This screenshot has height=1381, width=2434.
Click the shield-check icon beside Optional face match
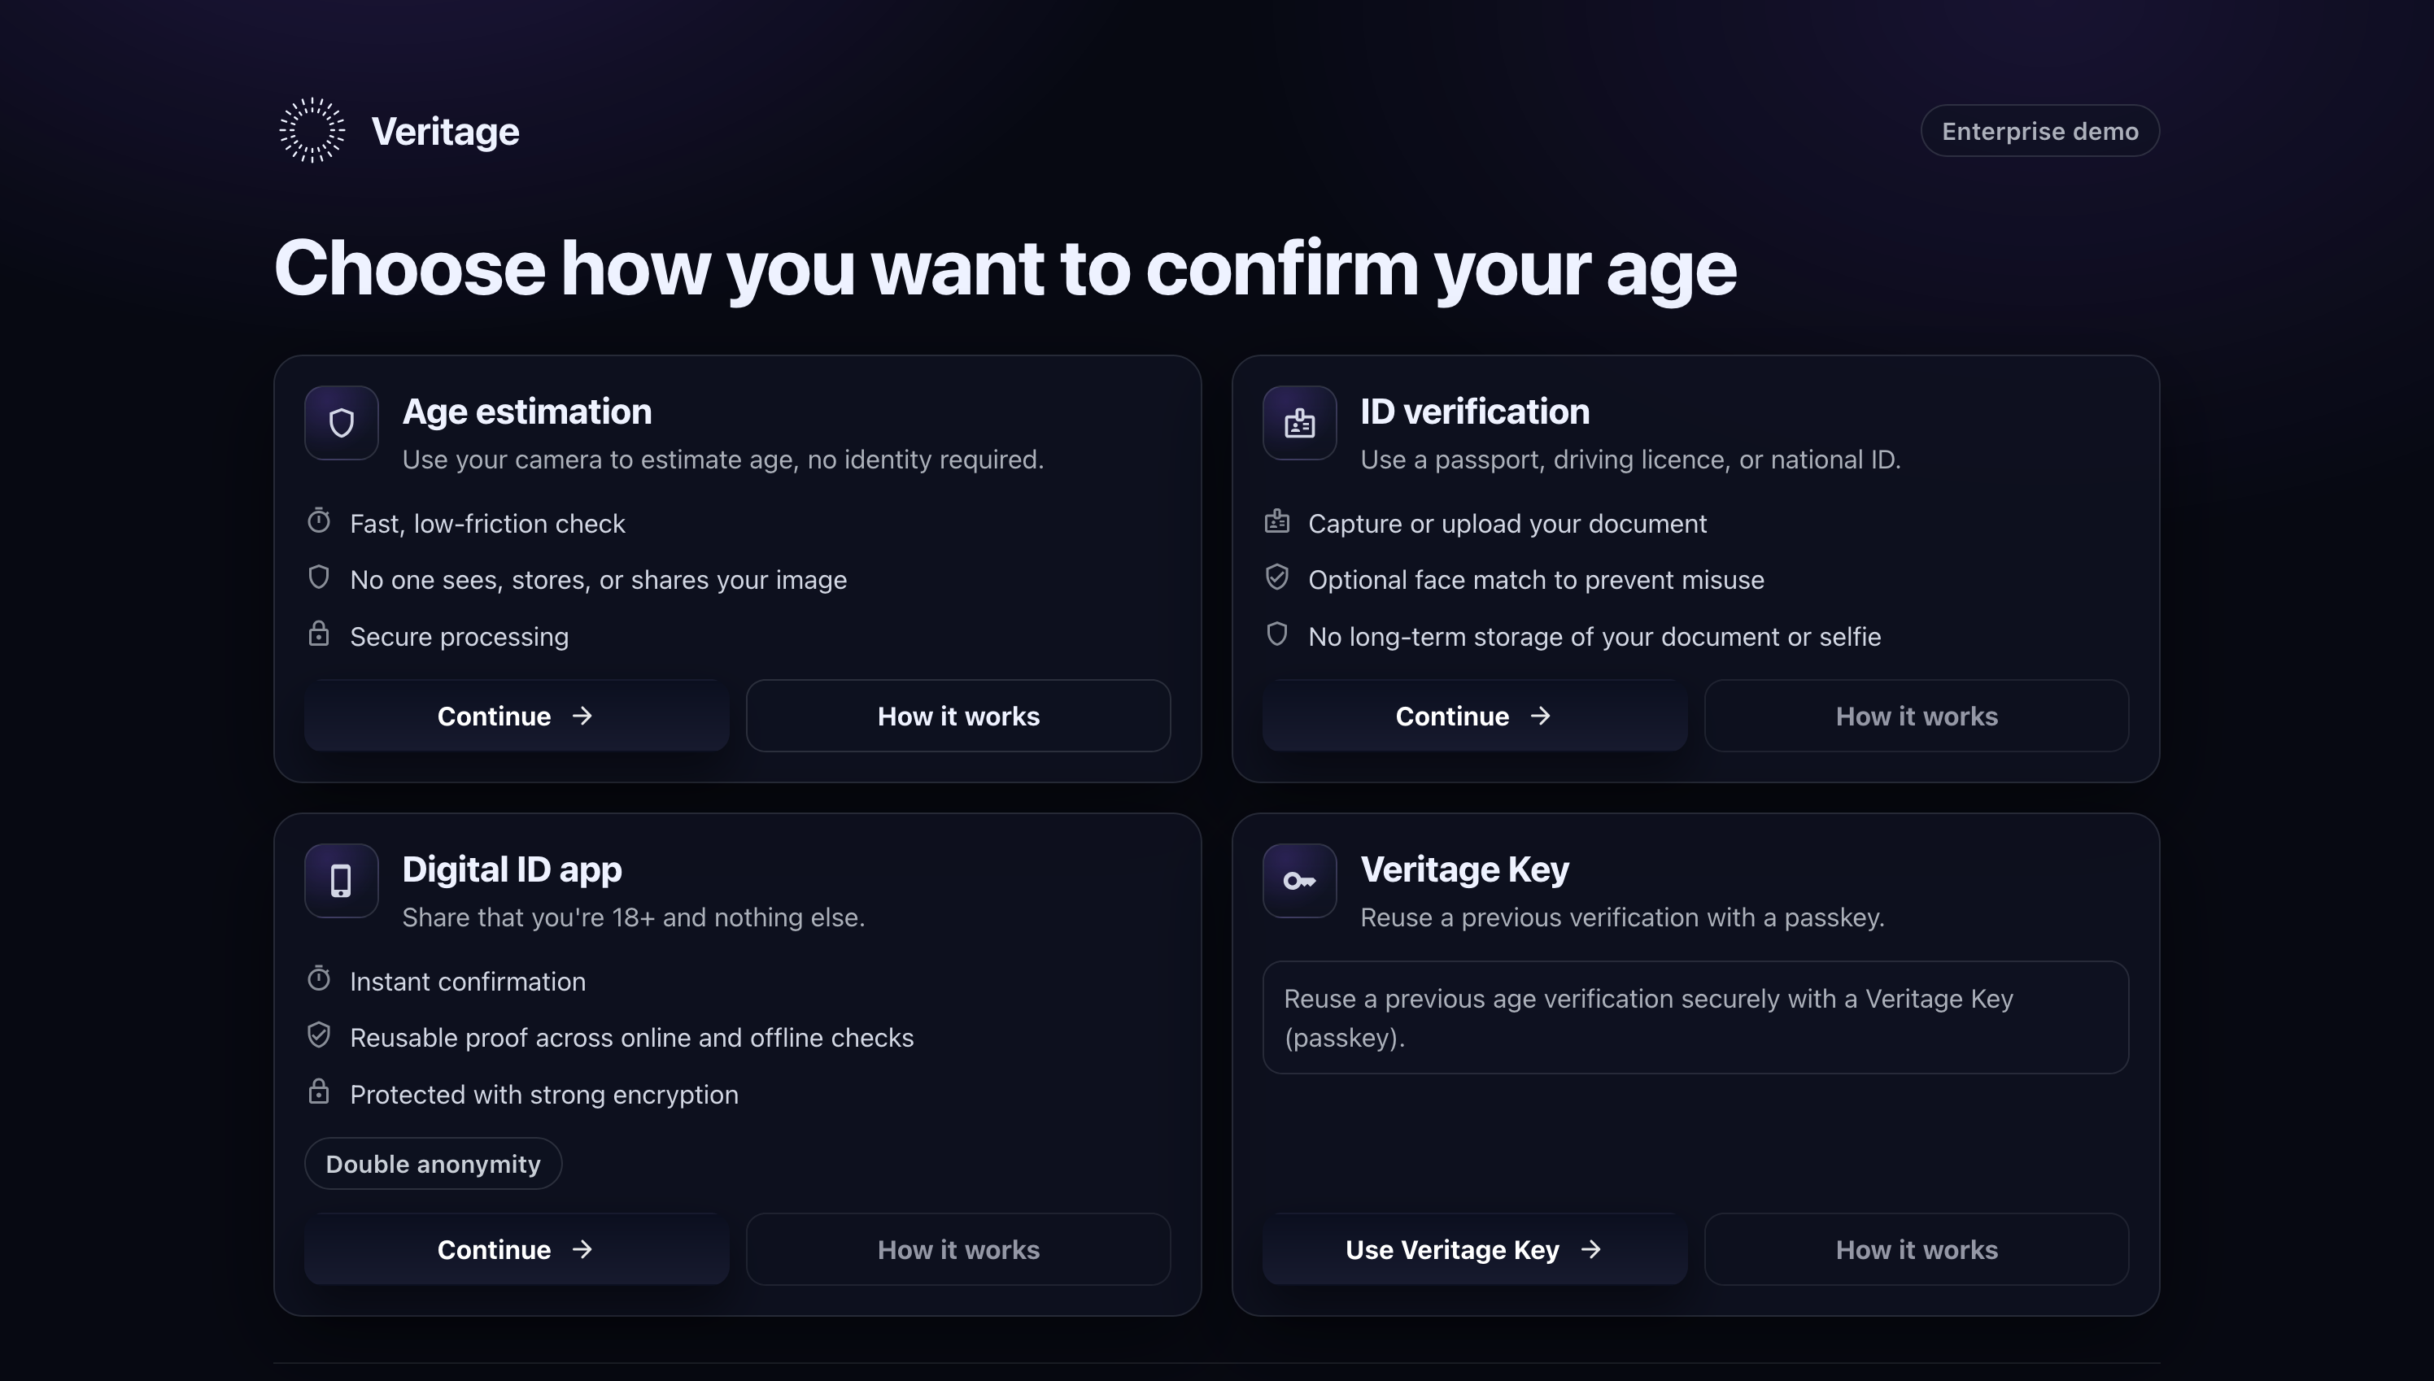[1276, 577]
